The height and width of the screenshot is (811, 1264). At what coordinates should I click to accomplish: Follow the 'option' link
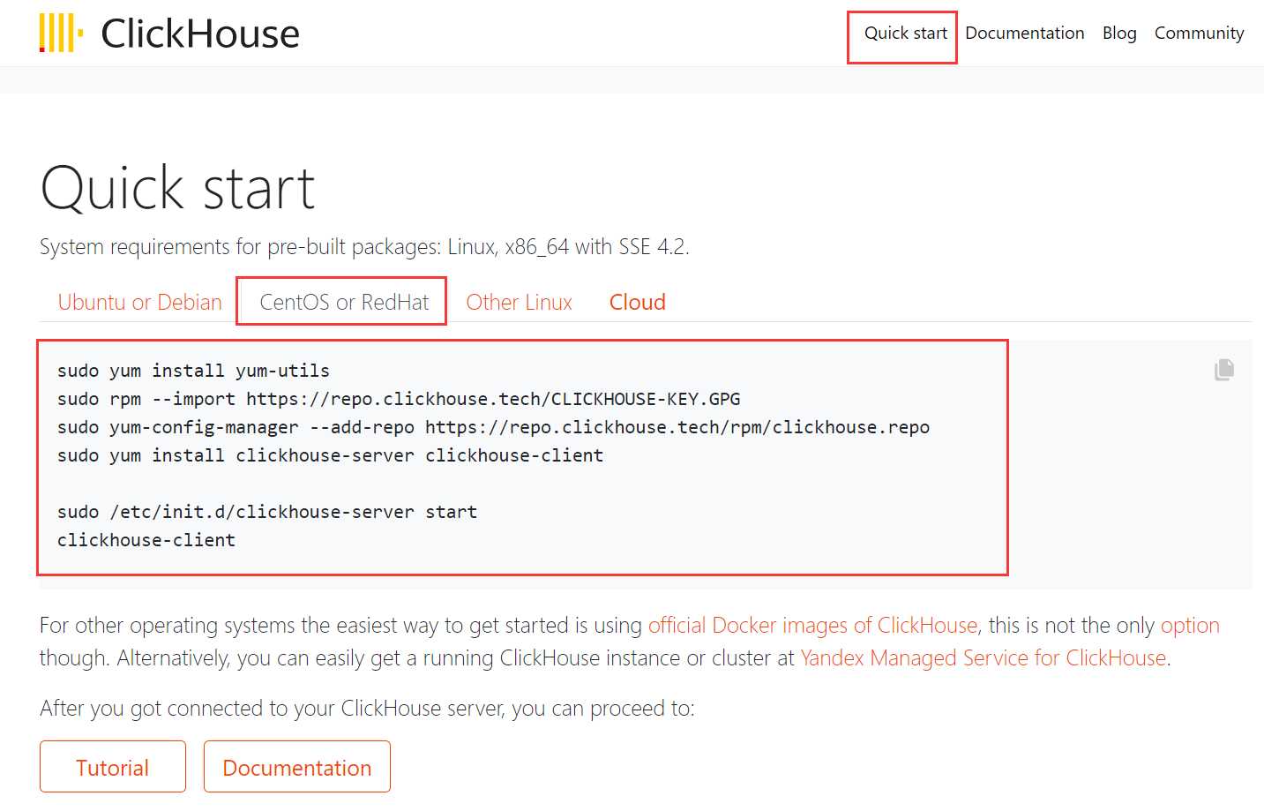(x=1190, y=625)
